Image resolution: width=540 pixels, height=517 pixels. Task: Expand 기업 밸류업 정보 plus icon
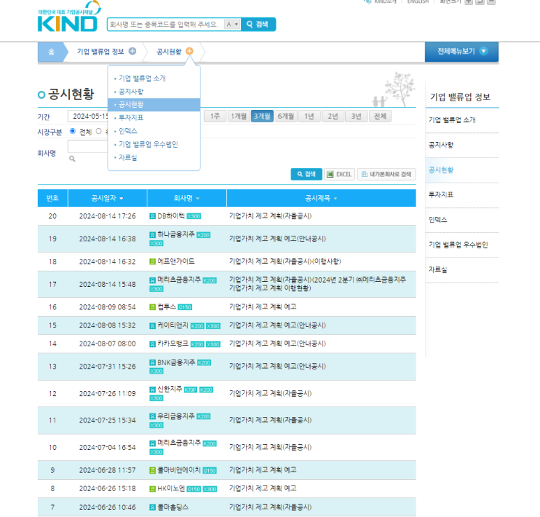pos(132,51)
